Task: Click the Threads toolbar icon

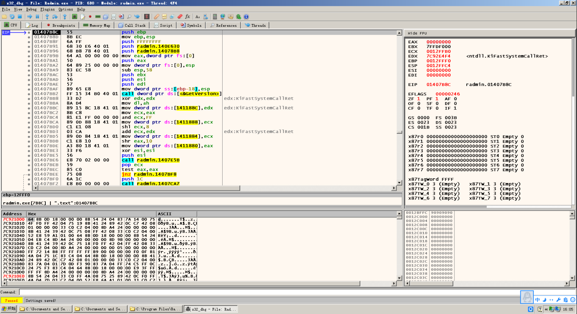Action: coord(137,16)
